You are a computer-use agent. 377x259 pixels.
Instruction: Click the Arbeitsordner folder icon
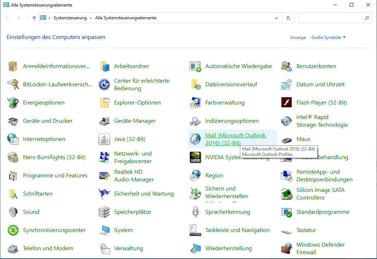[x=104, y=66]
